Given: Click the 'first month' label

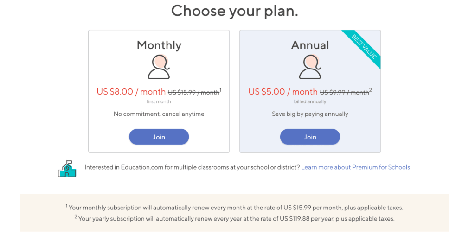Looking at the screenshot, I should (159, 102).
